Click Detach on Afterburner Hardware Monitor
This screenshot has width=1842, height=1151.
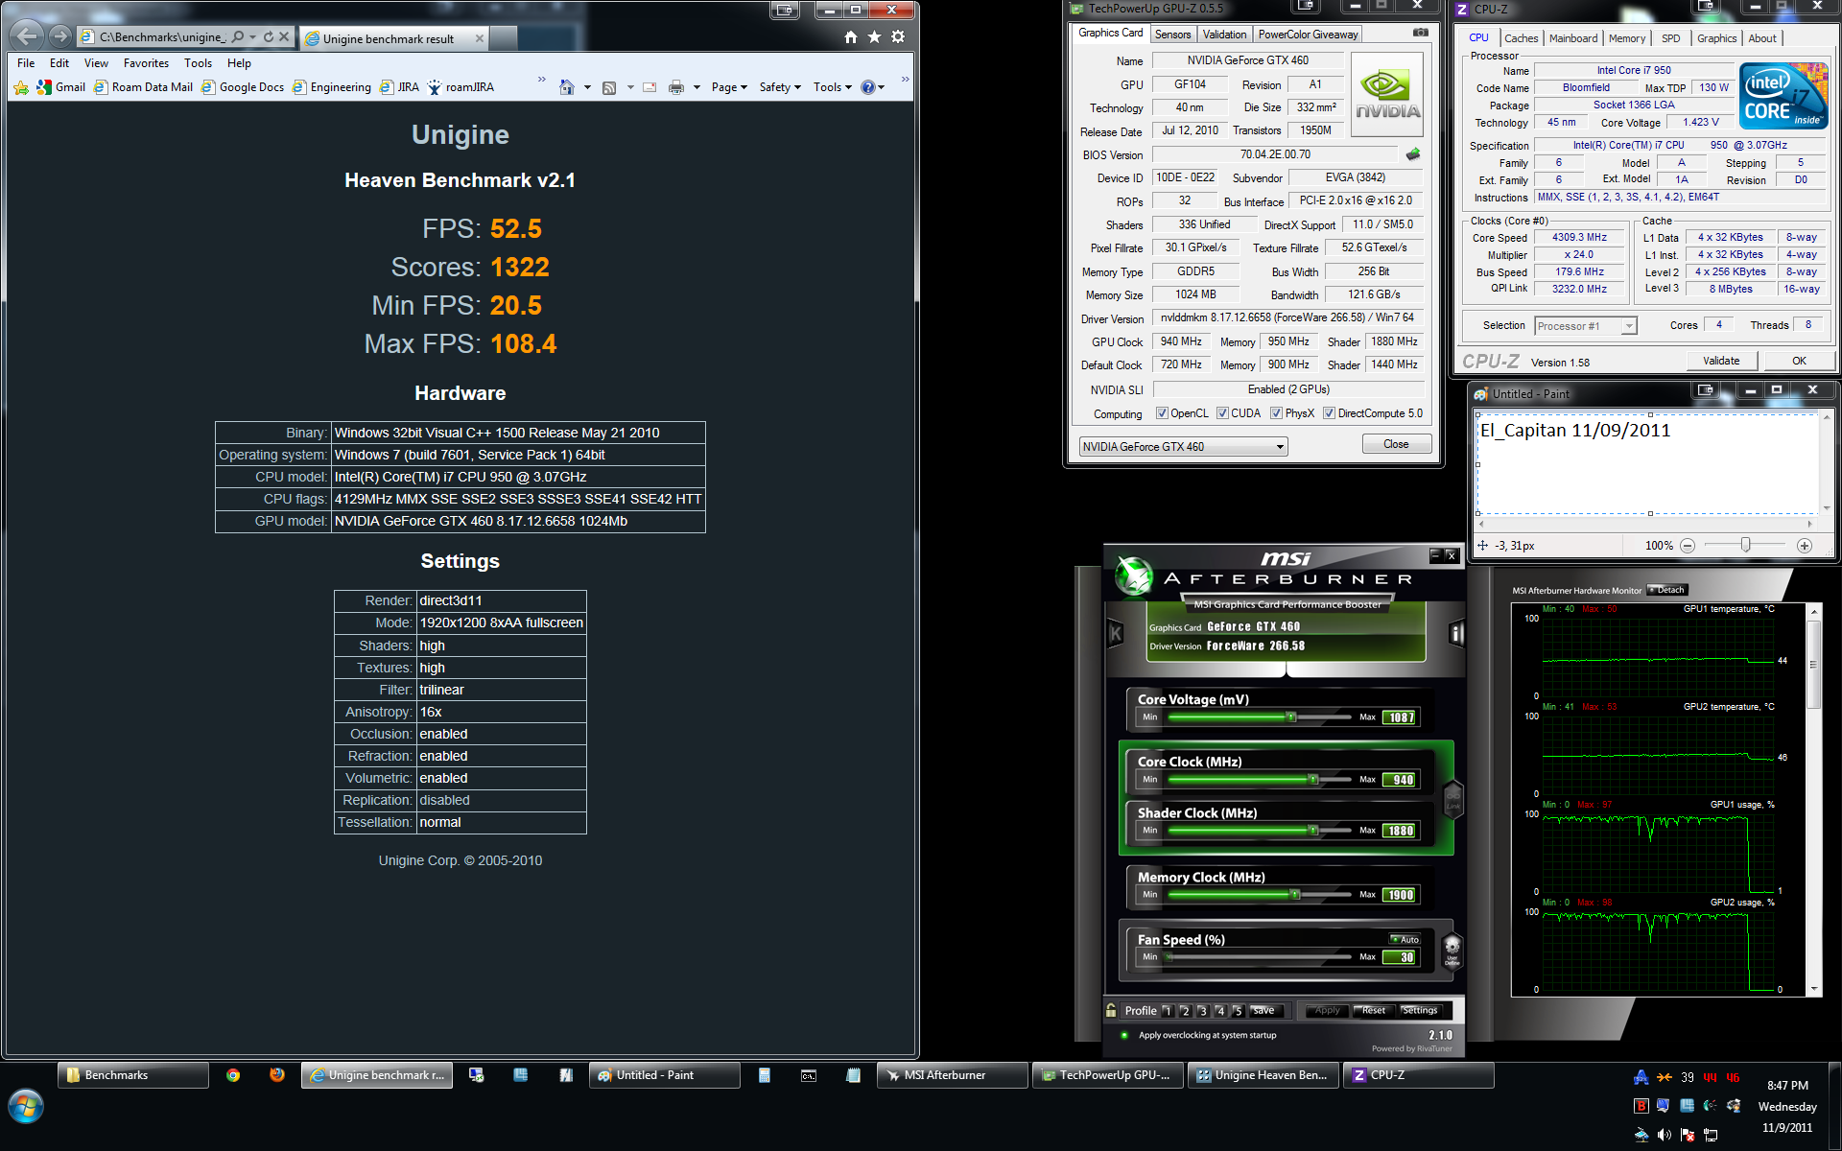coord(1667,590)
